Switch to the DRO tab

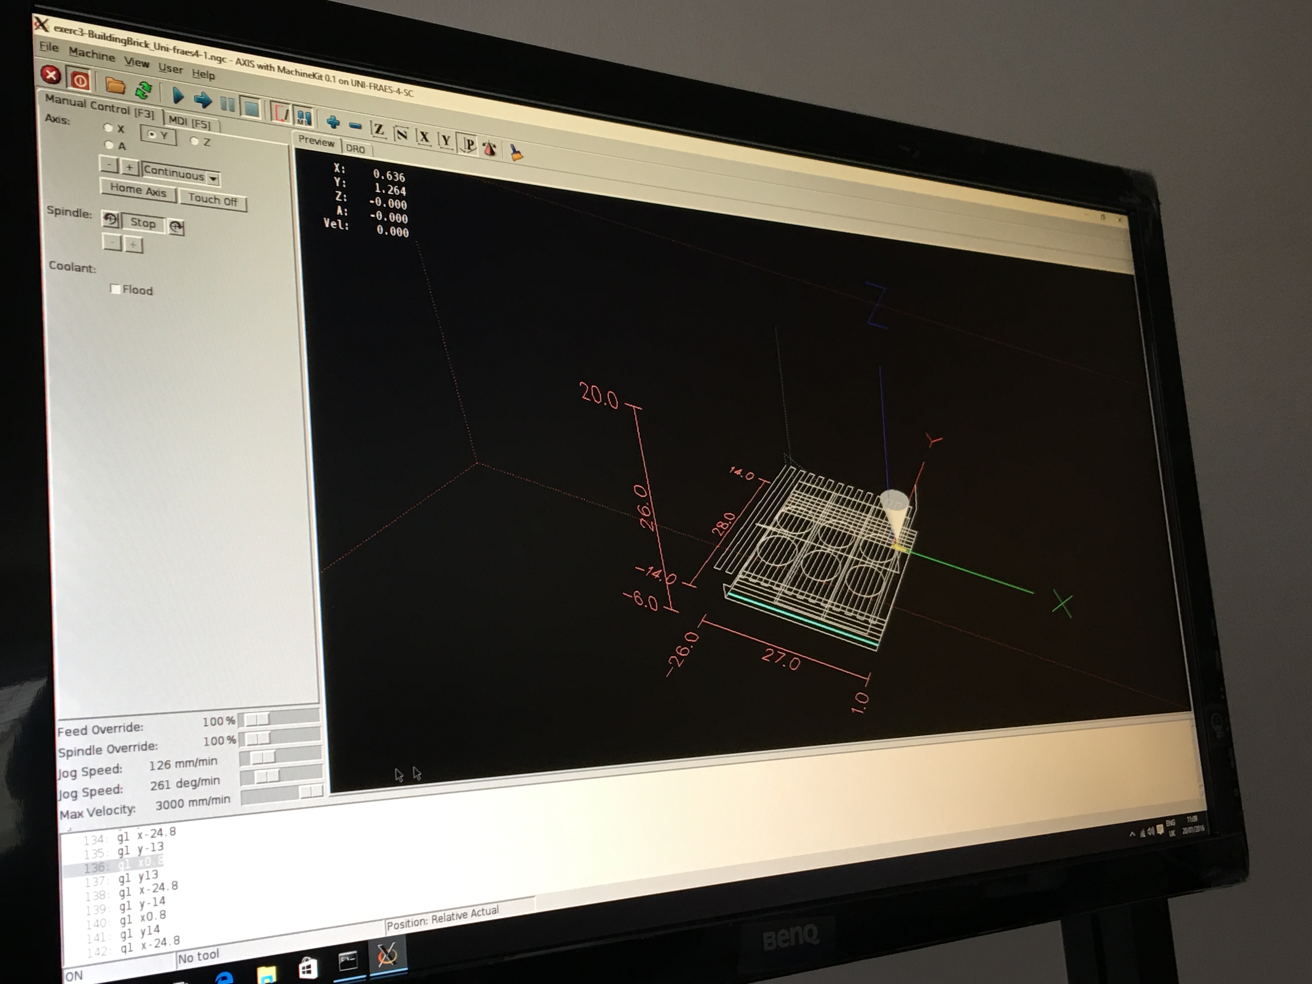[x=355, y=148]
